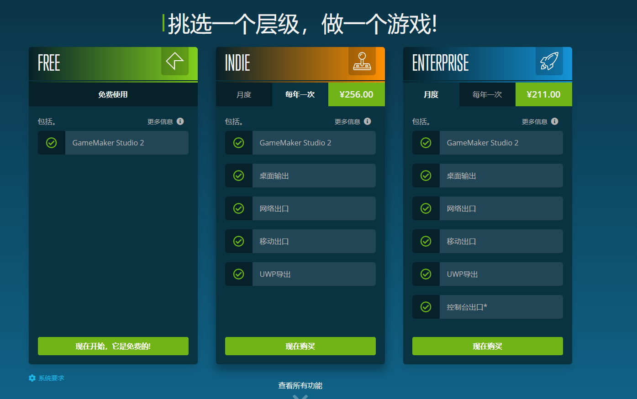Click the FREE tier arrow icon
637x399 pixels.
(x=175, y=61)
